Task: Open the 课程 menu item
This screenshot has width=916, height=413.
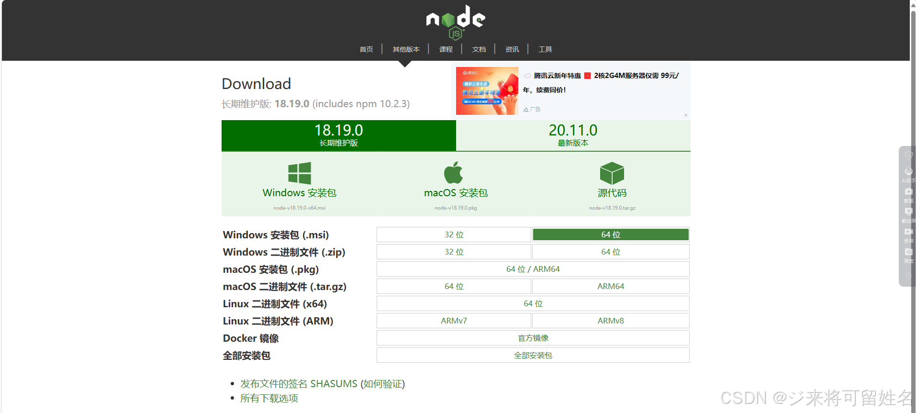Action: click(x=446, y=49)
